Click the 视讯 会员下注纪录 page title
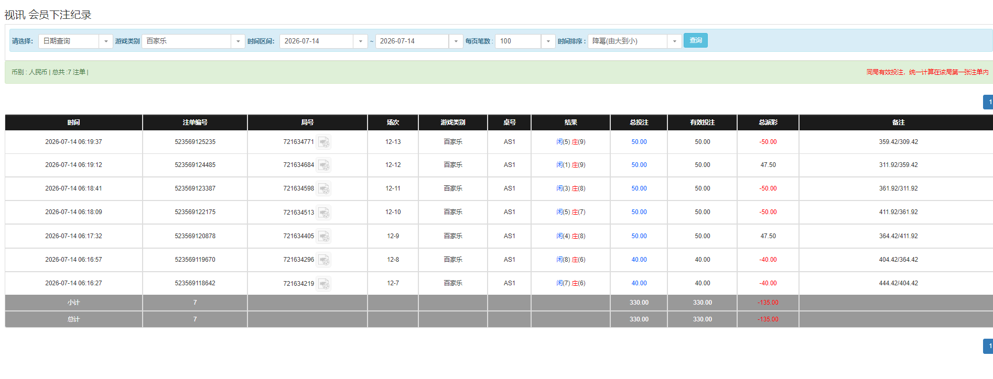993x379 pixels. click(x=48, y=15)
